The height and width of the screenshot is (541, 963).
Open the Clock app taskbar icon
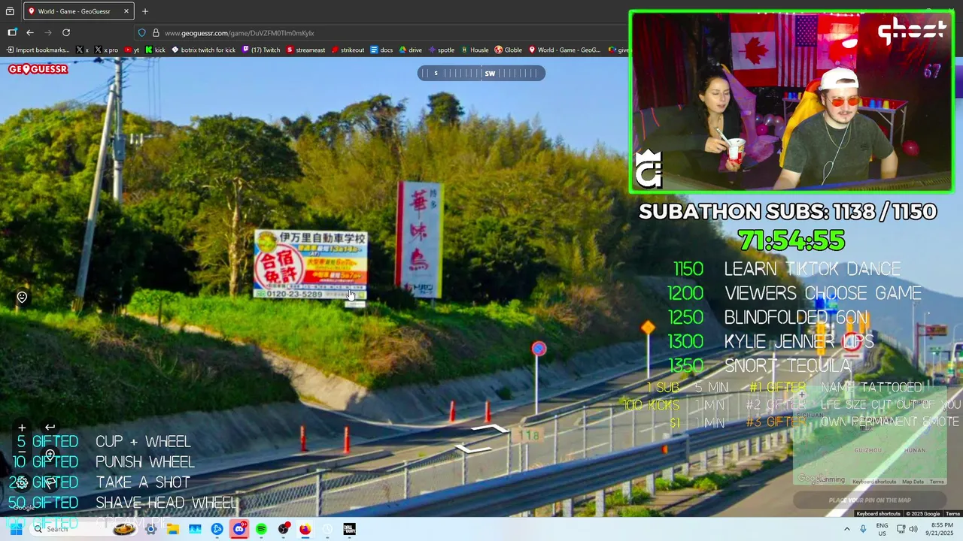pos(327,529)
